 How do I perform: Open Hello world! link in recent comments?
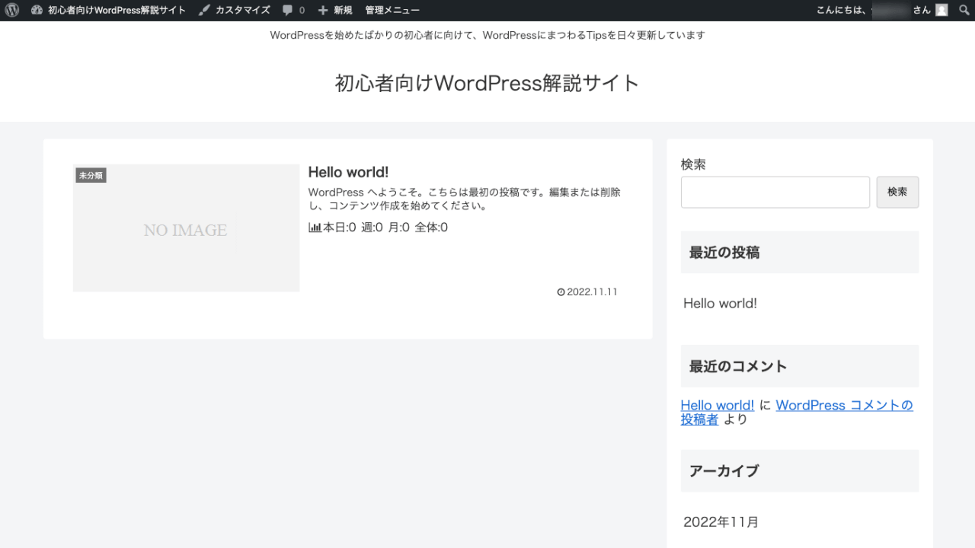[718, 405]
